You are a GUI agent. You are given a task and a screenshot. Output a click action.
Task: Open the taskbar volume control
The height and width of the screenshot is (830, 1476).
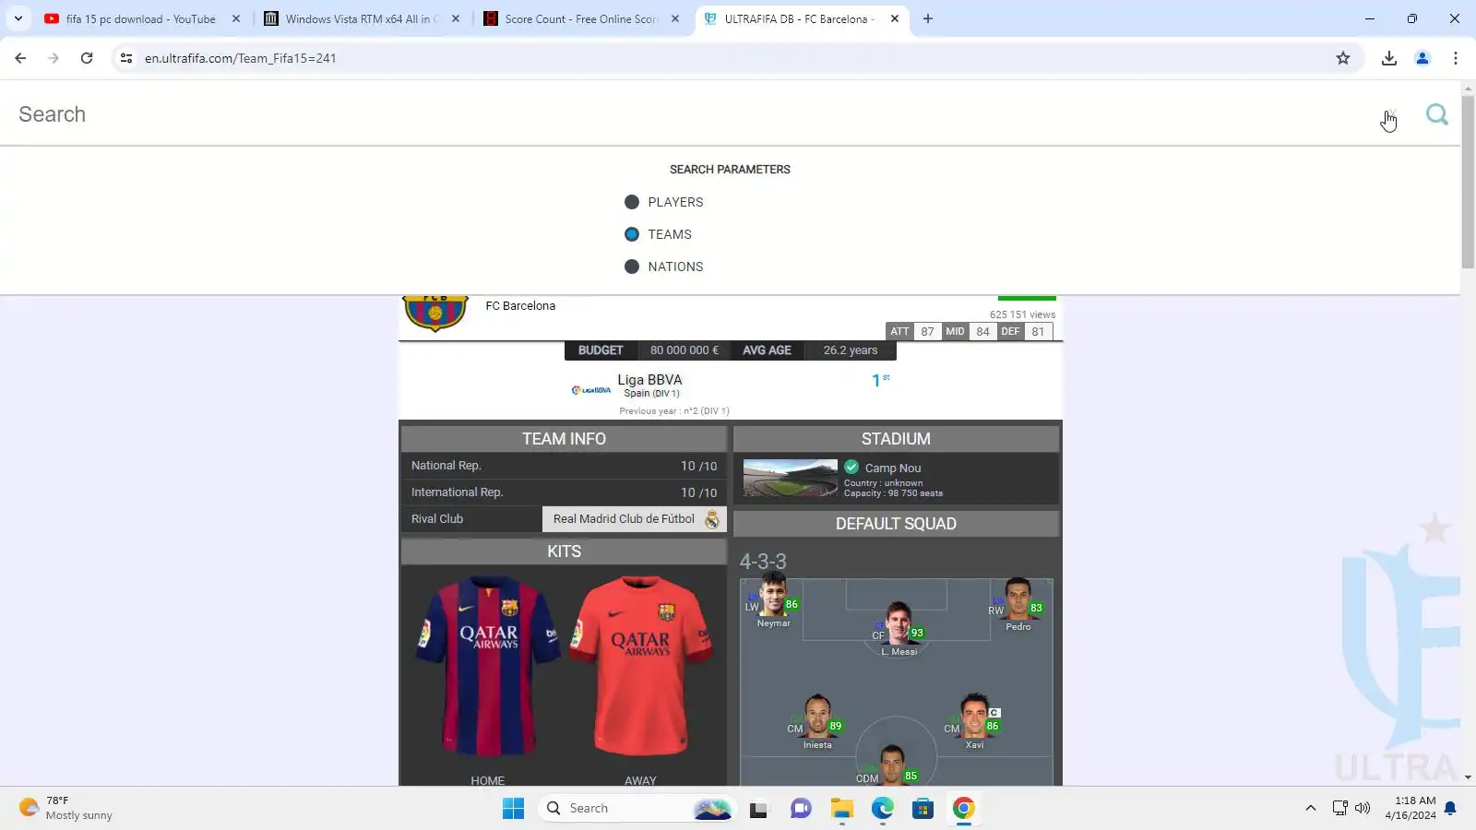click(x=1363, y=809)
